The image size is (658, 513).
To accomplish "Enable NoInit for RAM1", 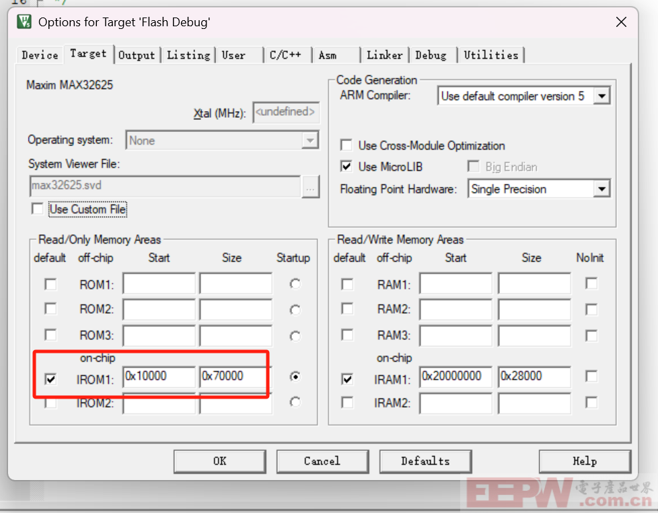I will [x=591, y=283].
